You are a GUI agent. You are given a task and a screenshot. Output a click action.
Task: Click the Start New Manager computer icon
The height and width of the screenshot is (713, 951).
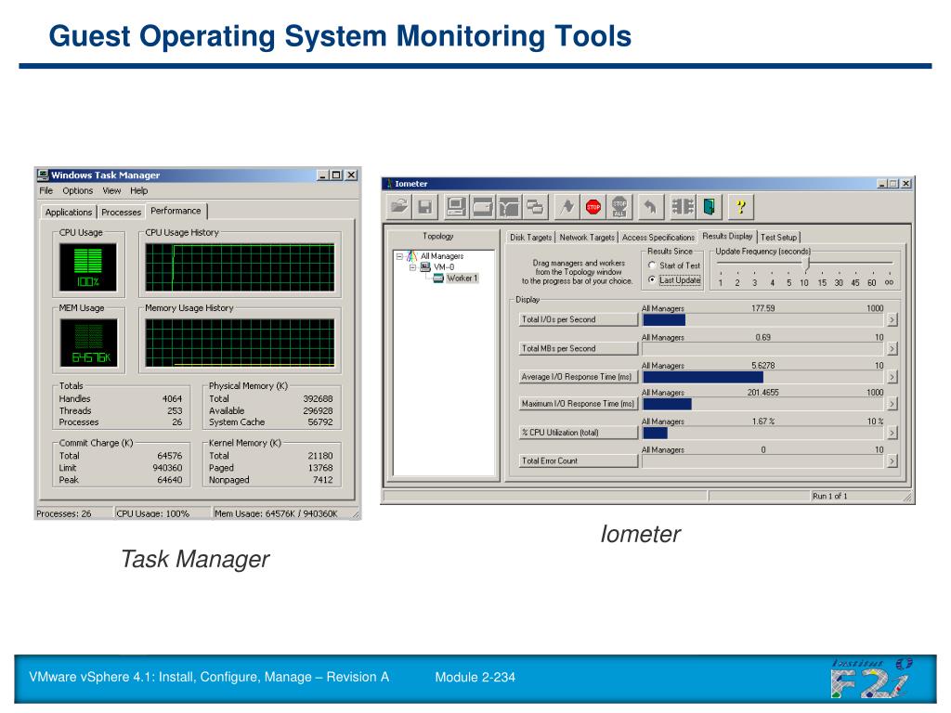[x=456, y=207]
